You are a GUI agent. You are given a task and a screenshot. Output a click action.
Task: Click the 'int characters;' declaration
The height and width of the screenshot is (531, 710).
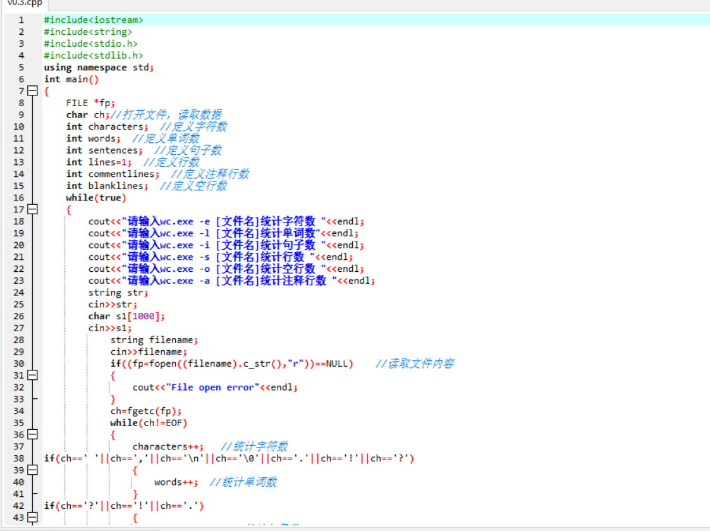[107, 127]
